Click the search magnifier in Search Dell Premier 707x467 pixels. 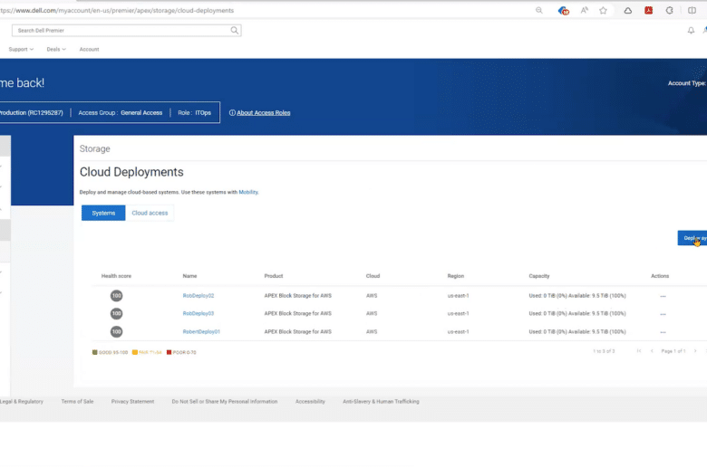(235, 30)
